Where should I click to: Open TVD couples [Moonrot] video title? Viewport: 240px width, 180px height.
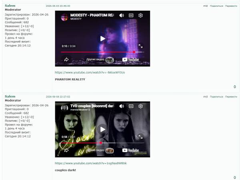click(x=92, y=106)
